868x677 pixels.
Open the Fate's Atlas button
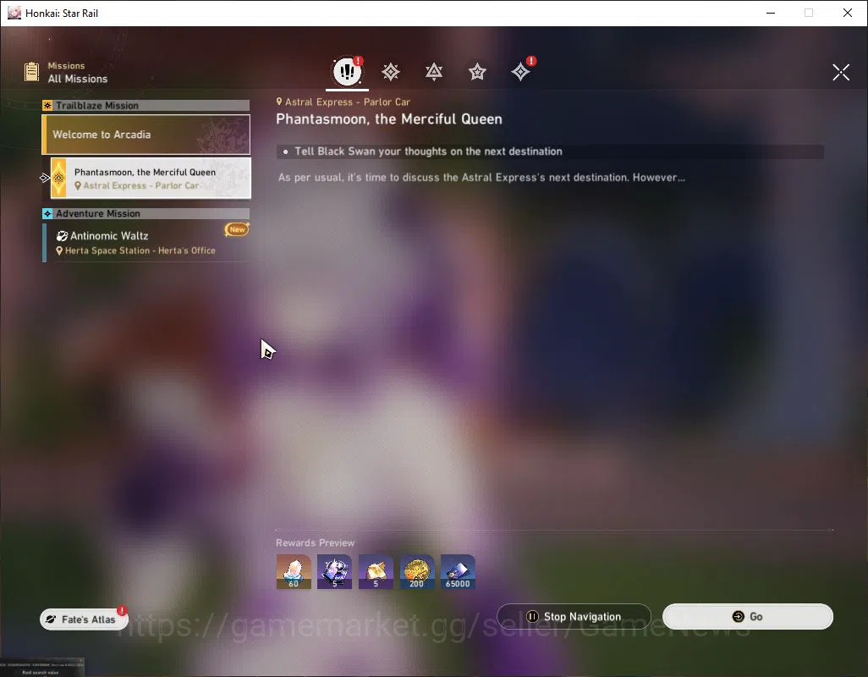(84, 619)
